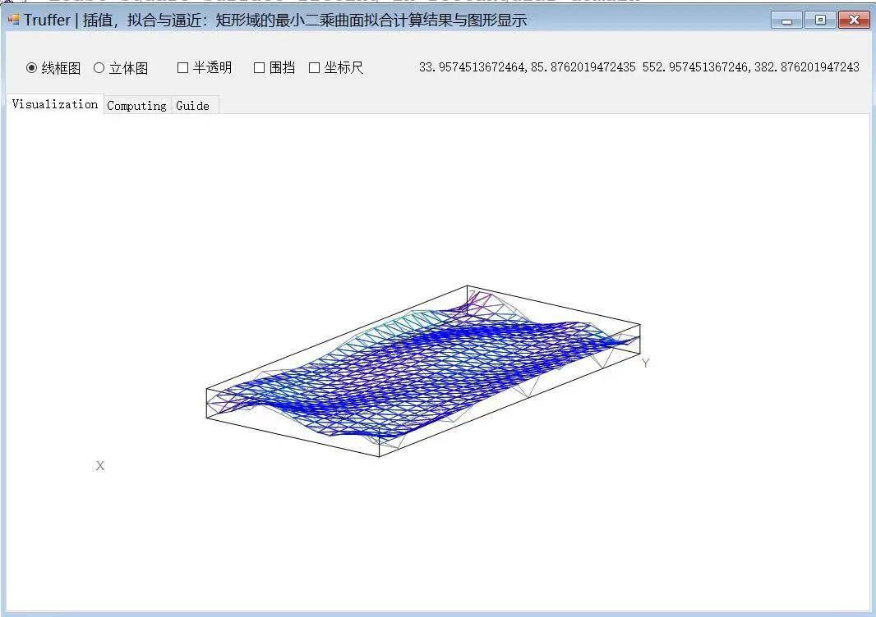Click the 33.957 coordinate readout text
Viewport: 876px width, 617px height.
(x=527, y=67)
